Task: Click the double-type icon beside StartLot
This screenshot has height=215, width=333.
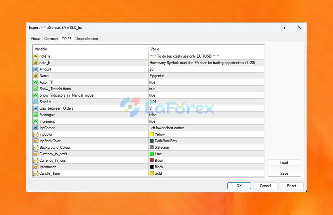Action: (36, 102)
